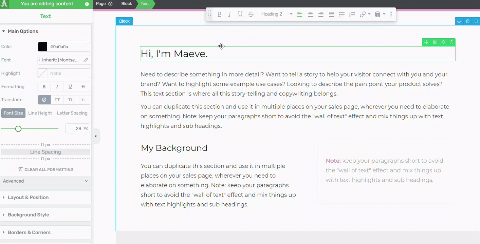The height and width of the screenshot is (244, 480).
Task: Open dynamic text dropdown arrow
Action: point(384,14)
